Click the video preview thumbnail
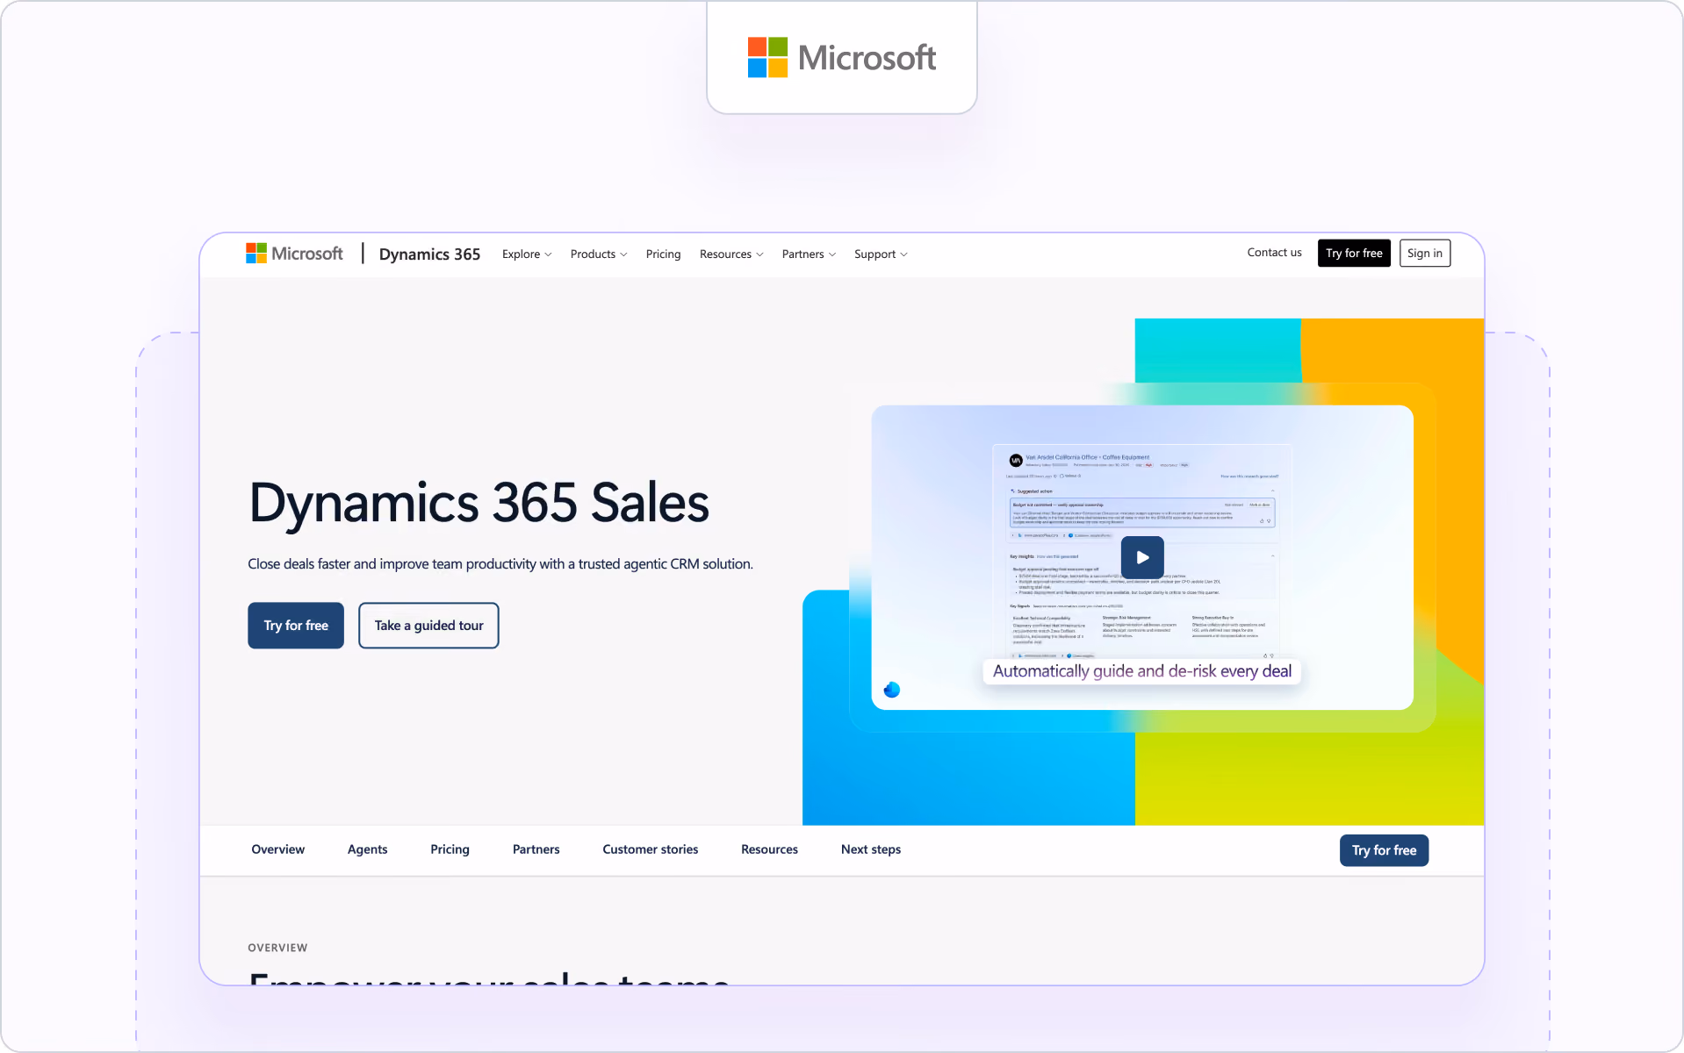This screenshot has height=1053, width=1684. tap(1142, 557)
